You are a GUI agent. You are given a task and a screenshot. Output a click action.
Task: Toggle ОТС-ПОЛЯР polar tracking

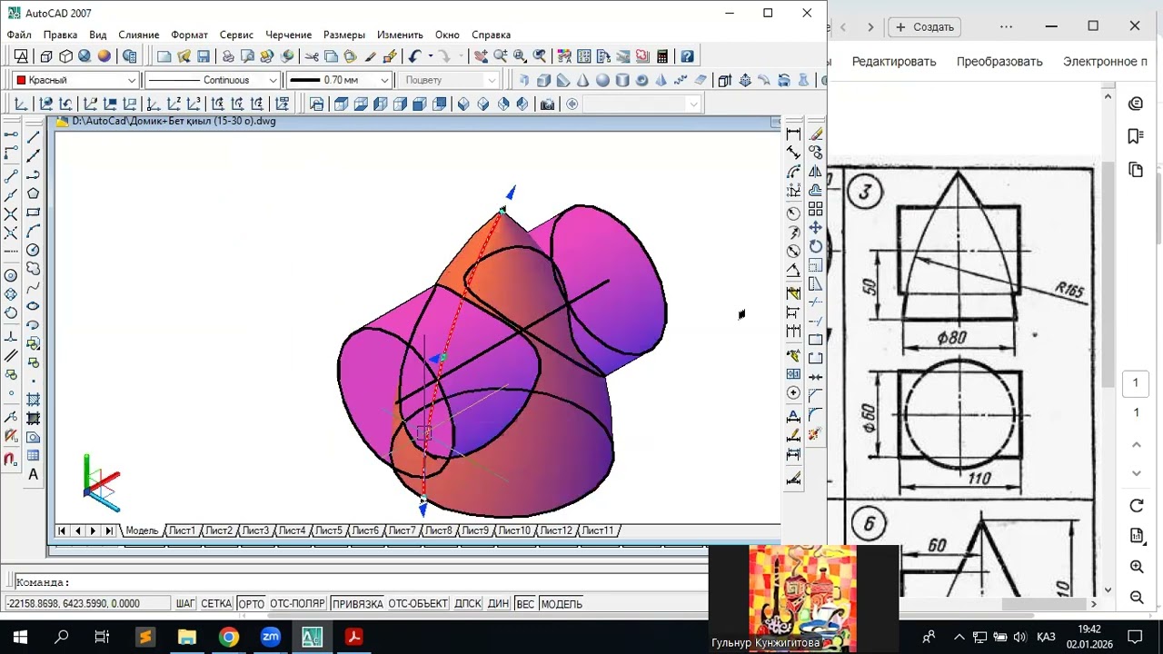click(x=297, y=604)
